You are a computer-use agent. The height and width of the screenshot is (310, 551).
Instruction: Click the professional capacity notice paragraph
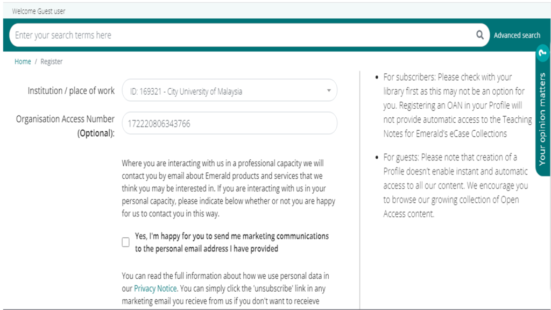click(228, 188)
